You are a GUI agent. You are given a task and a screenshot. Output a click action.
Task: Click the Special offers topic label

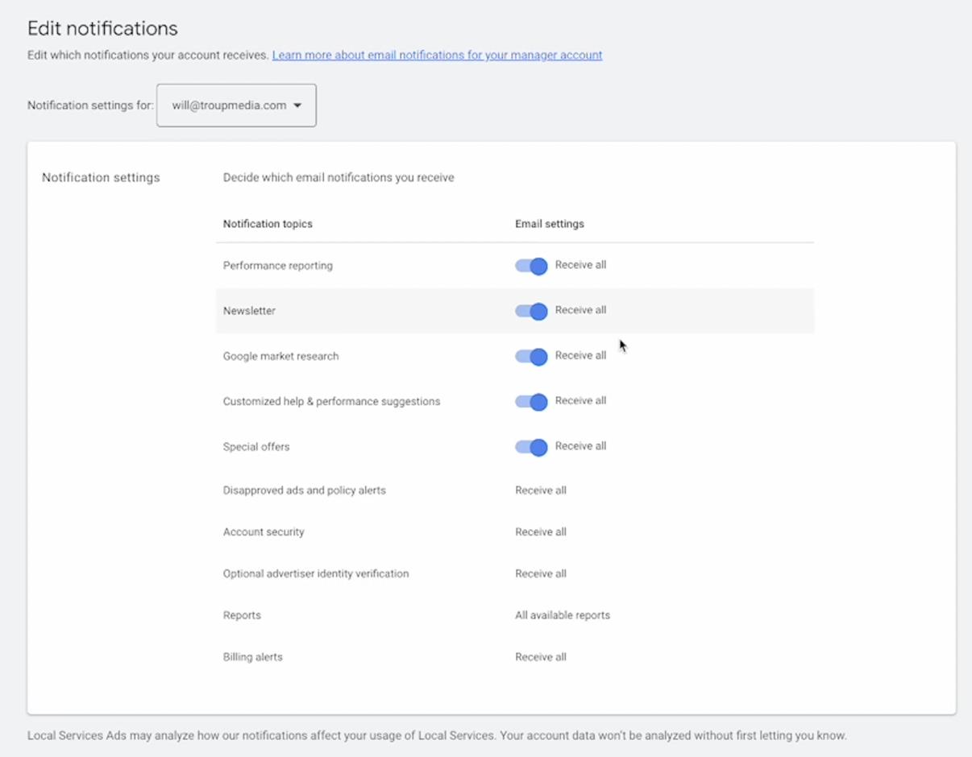pyautogui.click(x=256, y=447)
